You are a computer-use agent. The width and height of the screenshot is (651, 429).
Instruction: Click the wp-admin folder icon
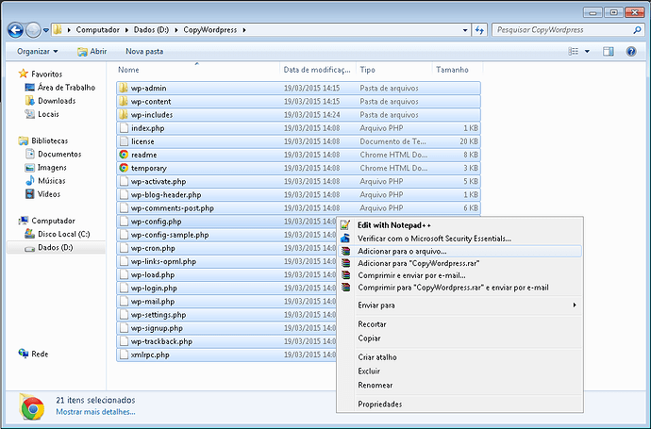click(x=124, y=88)
